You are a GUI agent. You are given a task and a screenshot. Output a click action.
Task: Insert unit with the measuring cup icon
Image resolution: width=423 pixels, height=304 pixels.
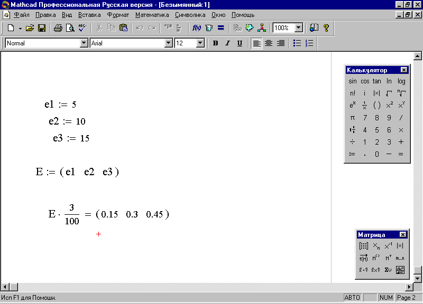tap(209, 28)
